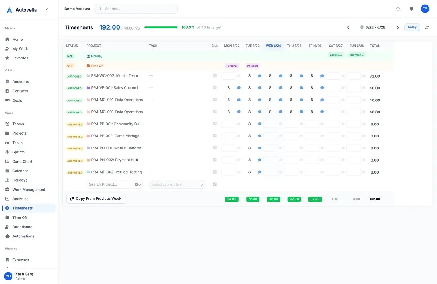Click the folder icon of PRJ-PH-001 Mobile Platform
The image size is (437, 284).
(88, 148)
